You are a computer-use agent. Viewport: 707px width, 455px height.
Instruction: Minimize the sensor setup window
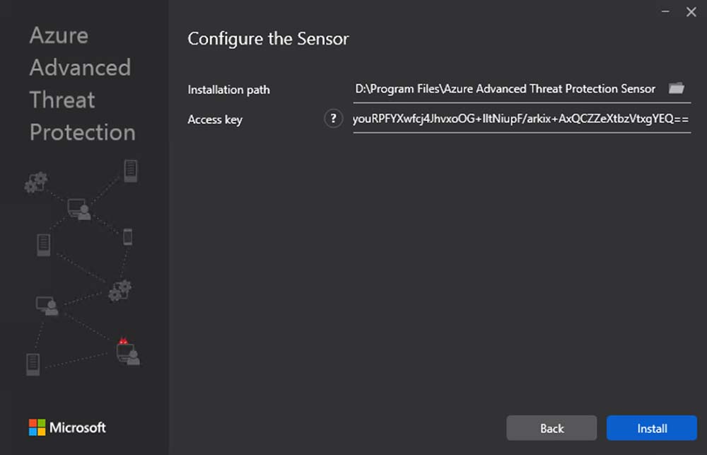[665, 12]
